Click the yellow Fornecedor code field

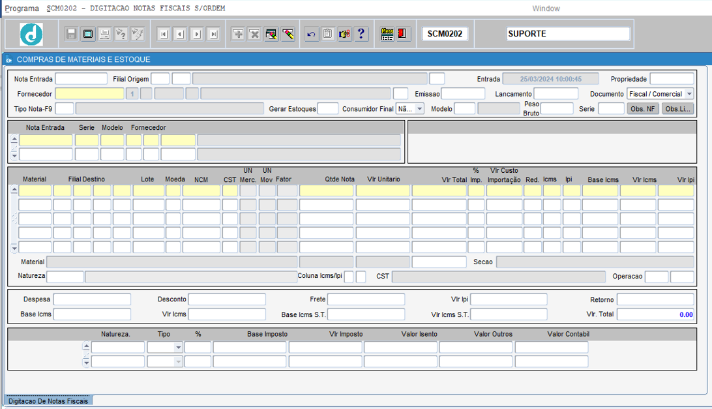click(x=89, y=94)
